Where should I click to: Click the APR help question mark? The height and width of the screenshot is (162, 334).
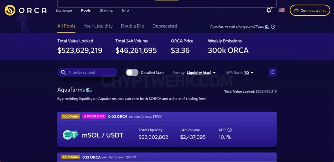(229, 130)
